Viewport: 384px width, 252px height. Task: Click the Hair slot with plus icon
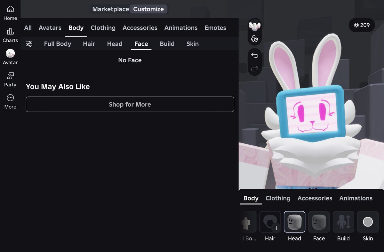(x=270, y=222)
